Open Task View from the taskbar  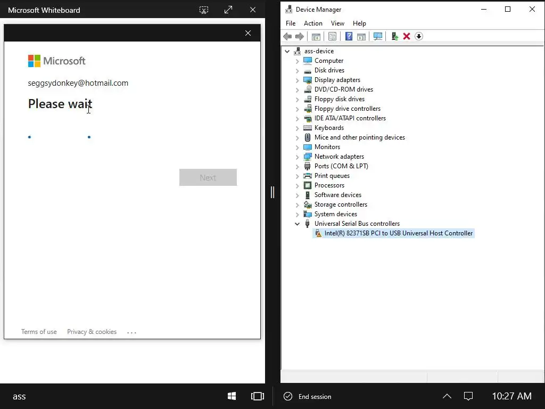pyautogui.click(x=258, y=396)
